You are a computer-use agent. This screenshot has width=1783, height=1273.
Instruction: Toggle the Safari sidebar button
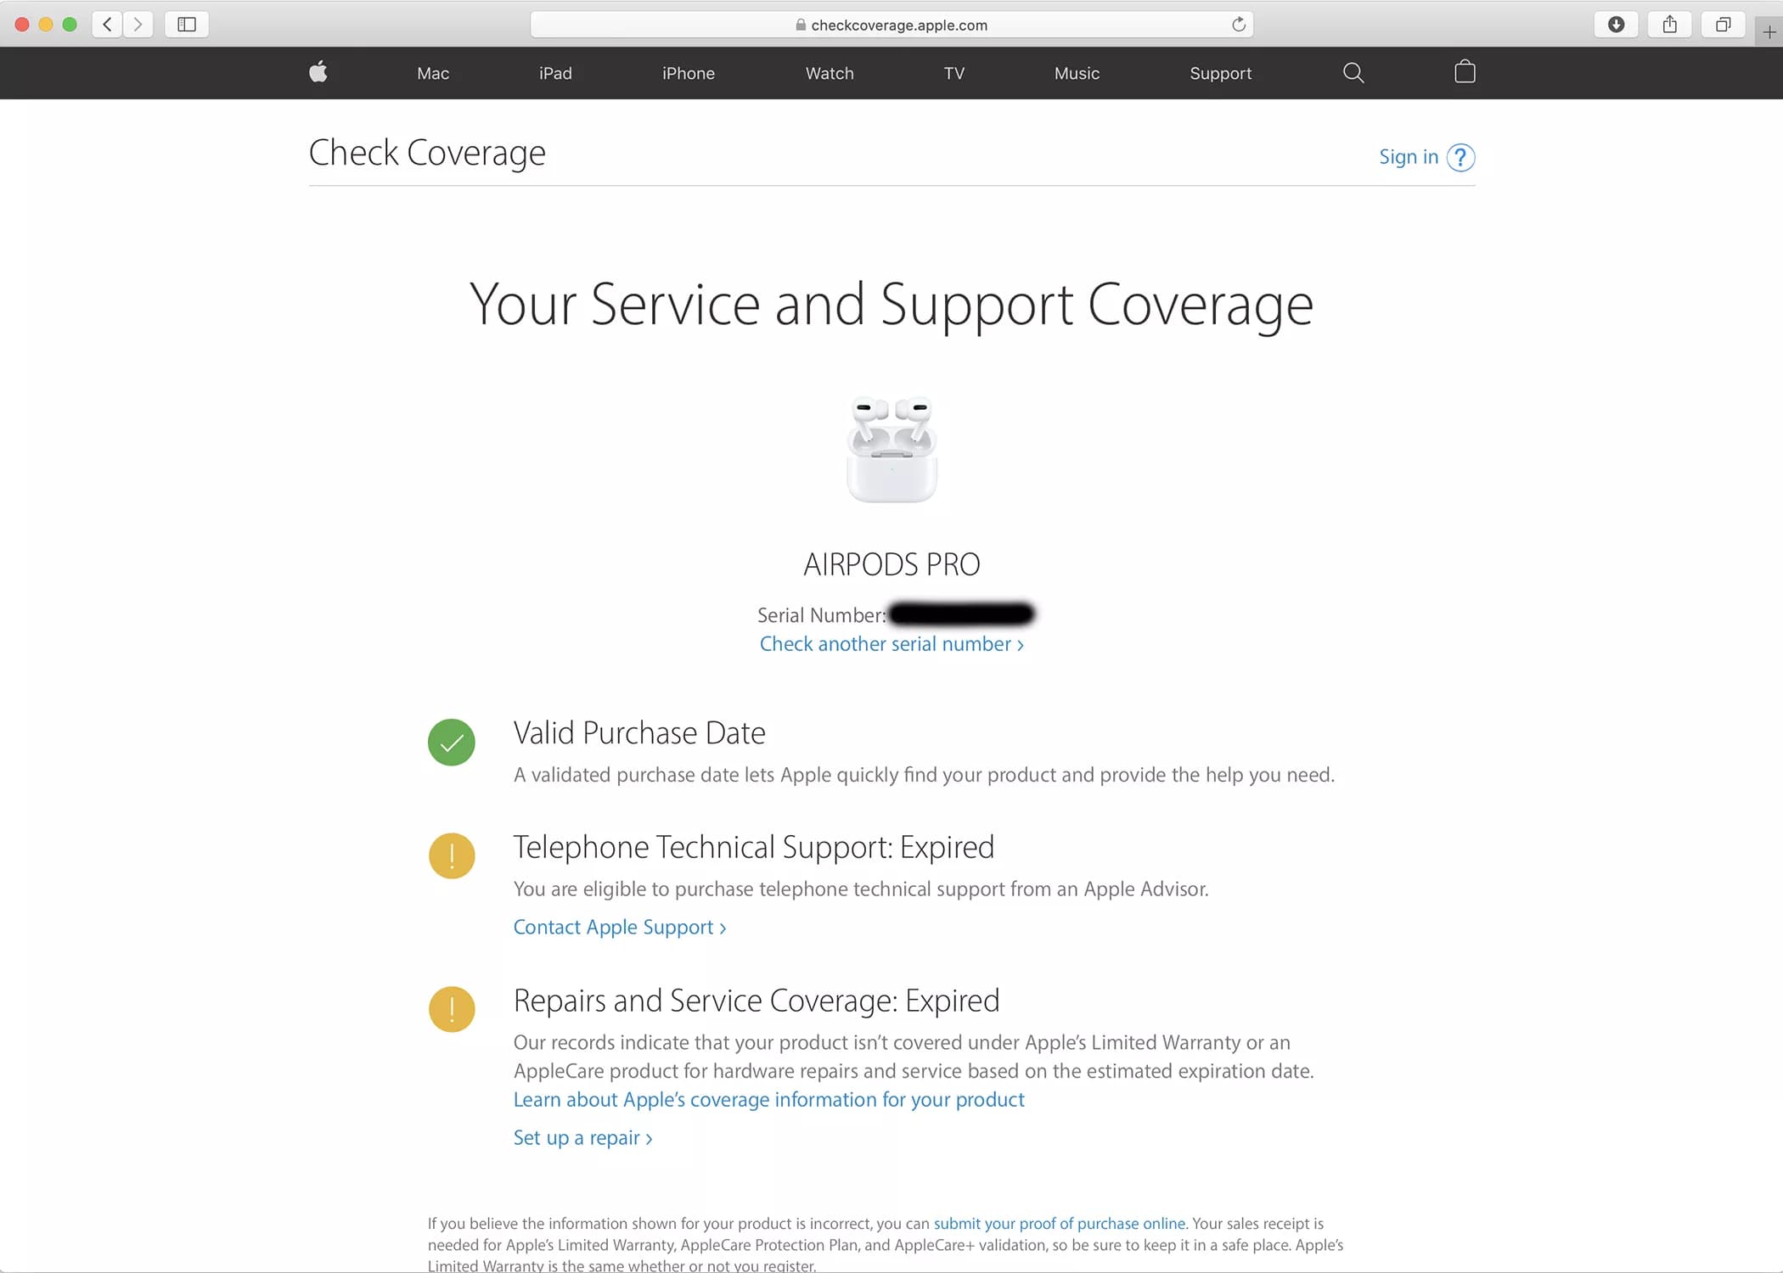[187, 25]
